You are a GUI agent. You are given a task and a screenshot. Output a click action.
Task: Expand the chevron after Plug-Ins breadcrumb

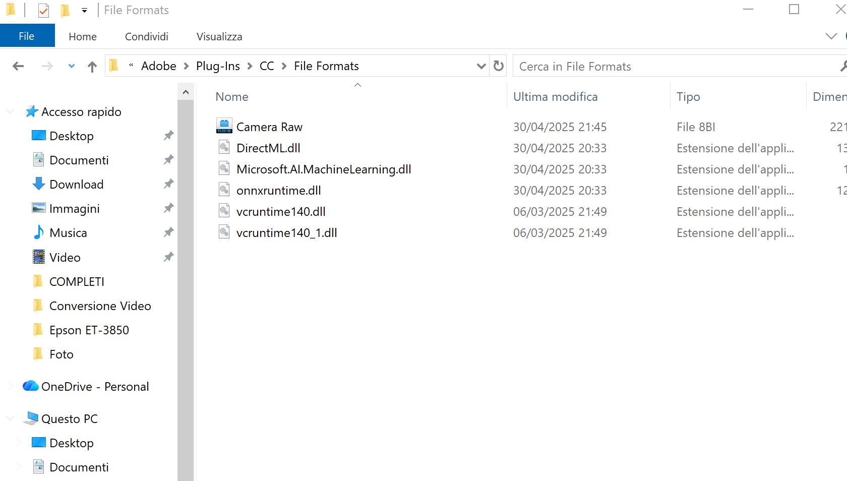[x=250, y=66]
